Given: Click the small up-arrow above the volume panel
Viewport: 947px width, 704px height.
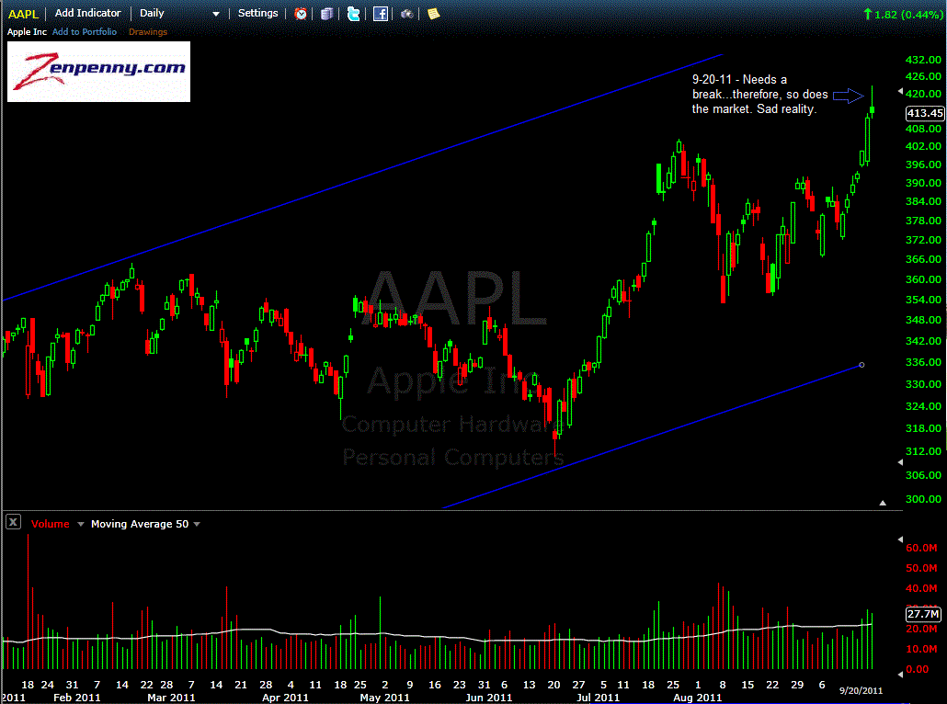Looking at the screenshot, I should pos(883,503).
